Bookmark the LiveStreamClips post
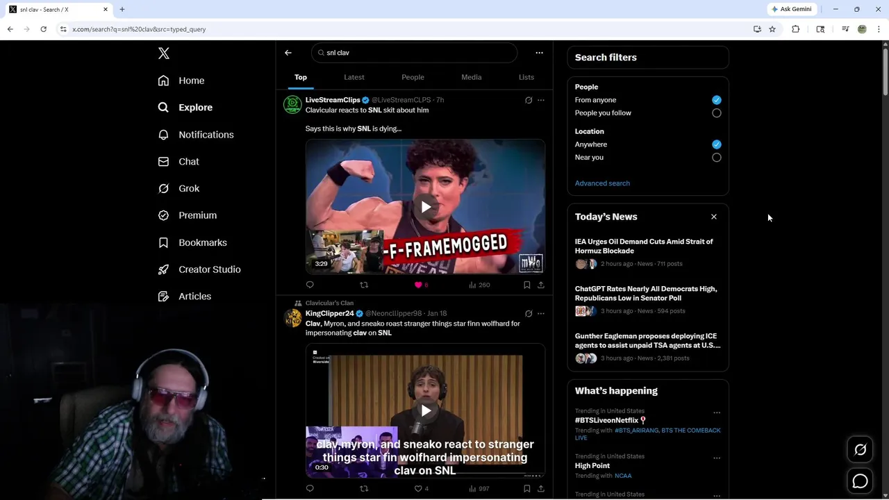The width and height of the screenshot is (889, 500). click(527, 285)
